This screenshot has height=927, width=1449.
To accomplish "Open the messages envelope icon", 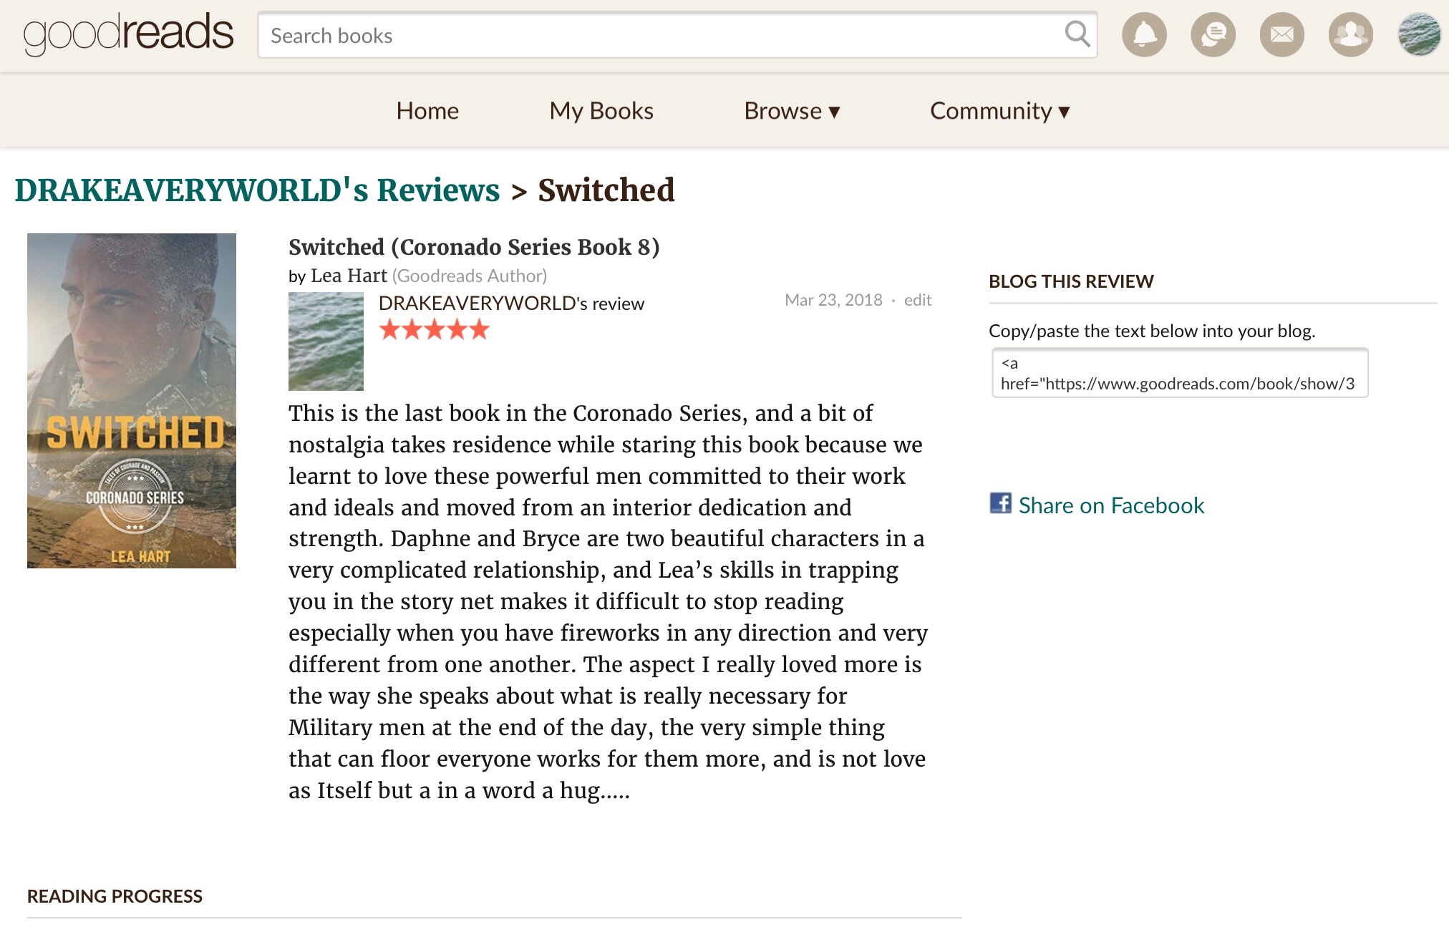I will pos(1281,34).
